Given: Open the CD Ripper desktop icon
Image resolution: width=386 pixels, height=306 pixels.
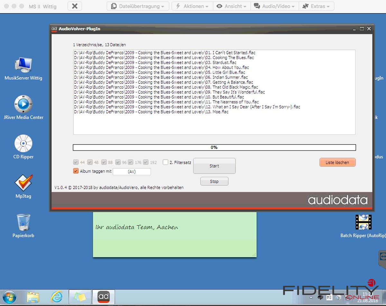Looking at the screenshot, I should [23, 144].
